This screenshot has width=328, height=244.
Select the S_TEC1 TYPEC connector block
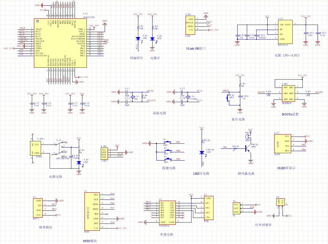coord(37,148)
